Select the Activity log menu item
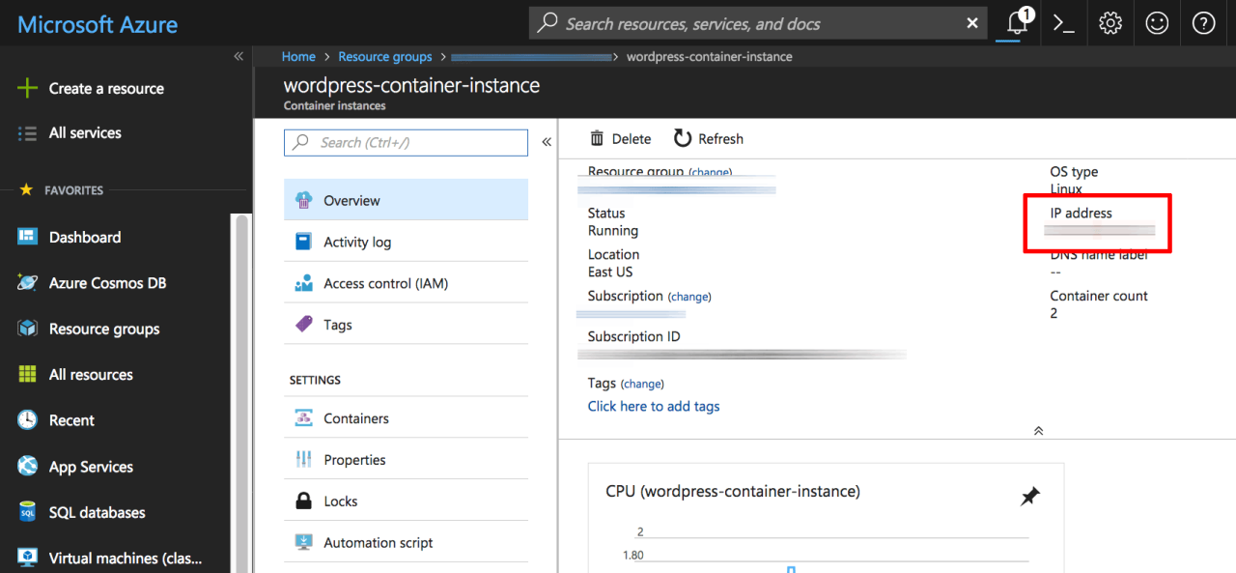The image size is (1236, 573). [x=357, y=243]
